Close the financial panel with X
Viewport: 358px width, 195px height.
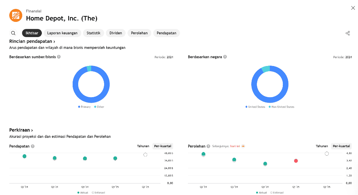353,8
